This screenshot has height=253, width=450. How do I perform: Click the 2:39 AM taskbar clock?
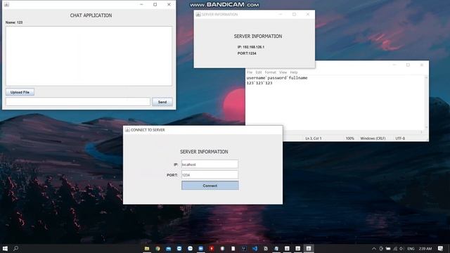point(425,248)
